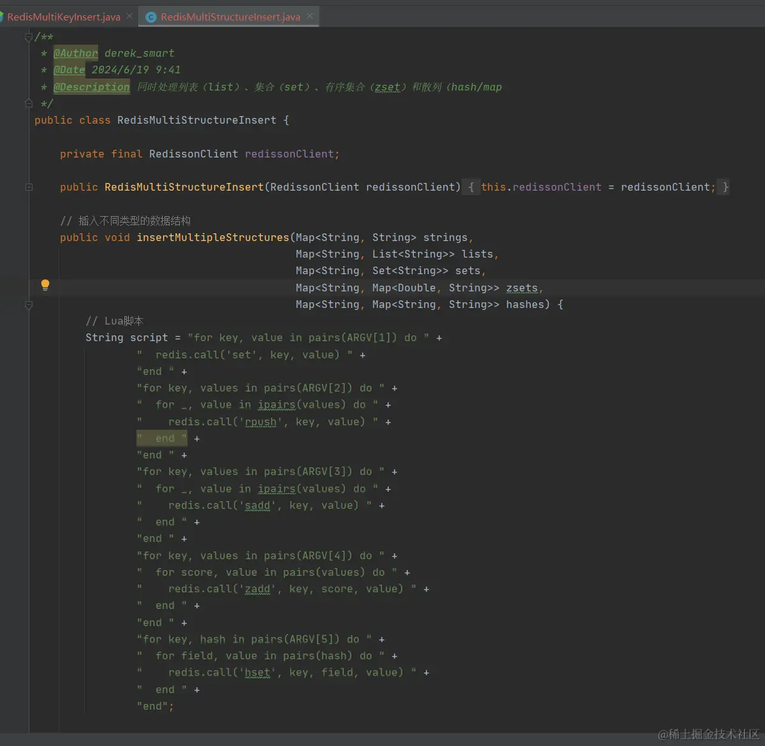Click the yellow light bulb quick-fix icon
Image resolution: width=765 pixels, height=746 pixels.
pos(45,285)
